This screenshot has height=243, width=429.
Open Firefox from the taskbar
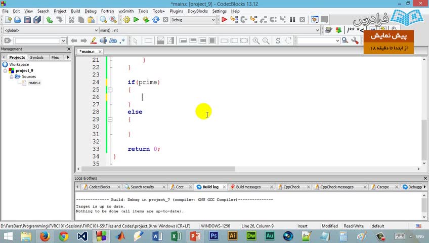[x=45, y=236]
